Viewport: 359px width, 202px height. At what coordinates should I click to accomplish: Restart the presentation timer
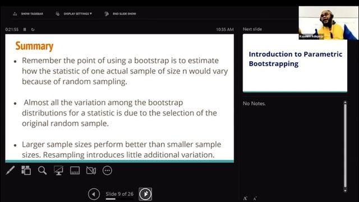[33, 29]
